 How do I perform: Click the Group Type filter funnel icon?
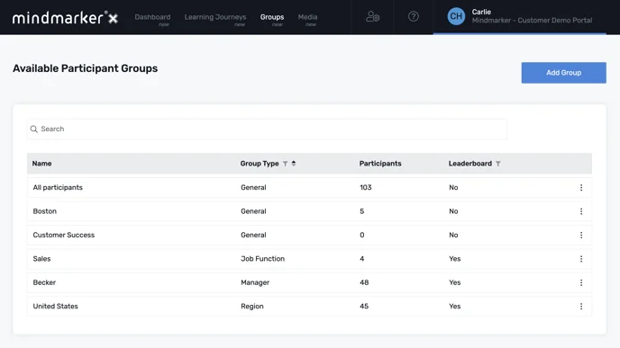285,164
